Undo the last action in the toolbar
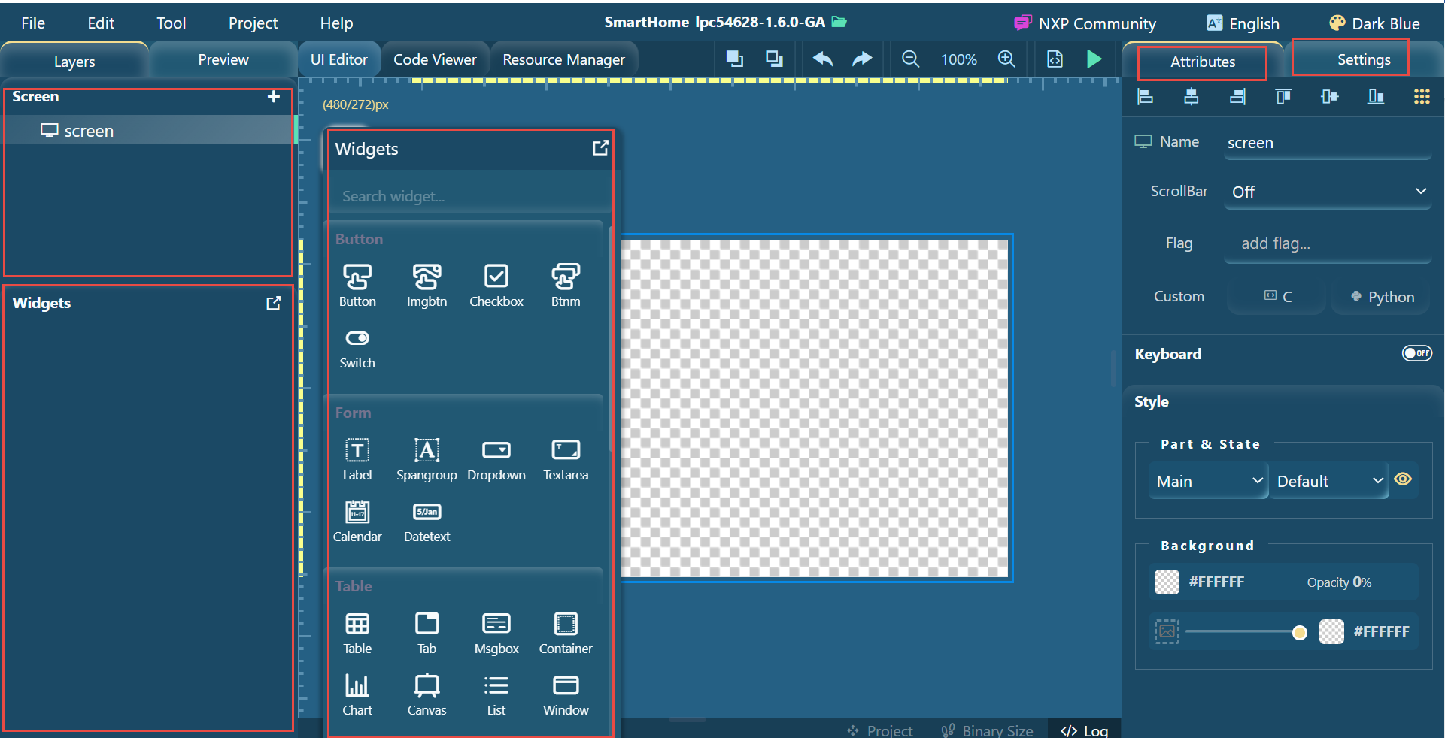The width and height of the screenshot is (1445, 738). click(822, 59)
